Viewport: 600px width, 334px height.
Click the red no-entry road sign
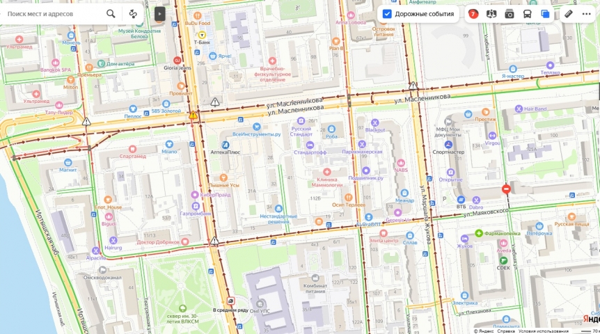[506, 189]
